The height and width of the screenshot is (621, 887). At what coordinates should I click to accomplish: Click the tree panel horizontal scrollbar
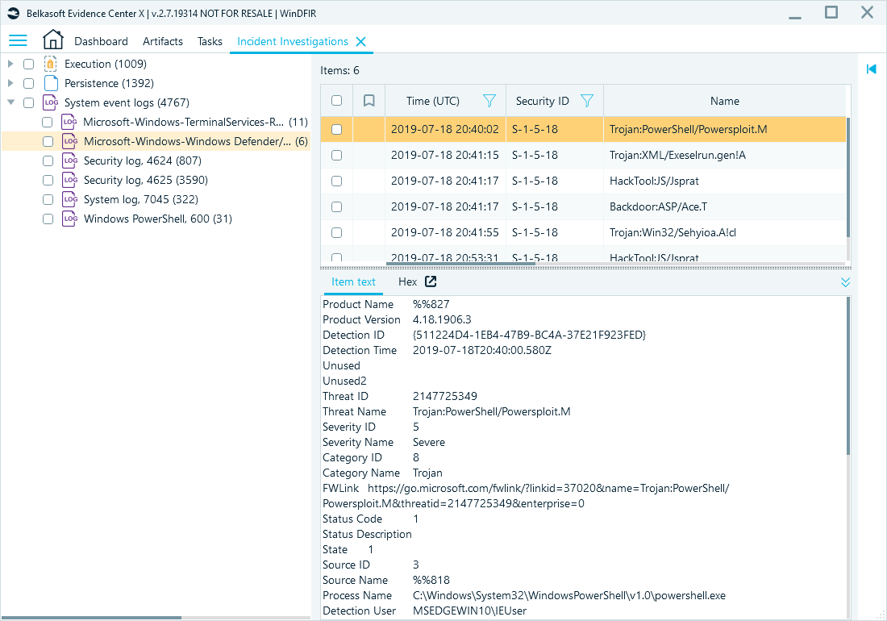pos(91,618)
